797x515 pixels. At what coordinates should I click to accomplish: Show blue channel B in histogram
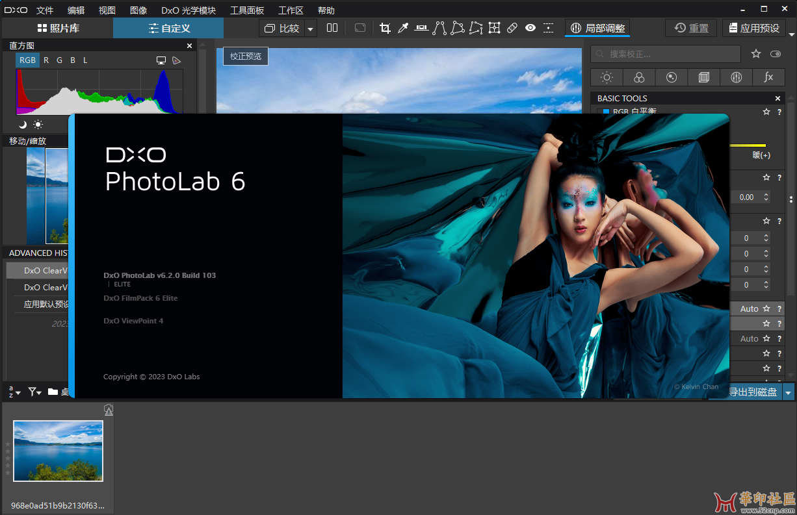pyautogui.click(x=73, y=60)
